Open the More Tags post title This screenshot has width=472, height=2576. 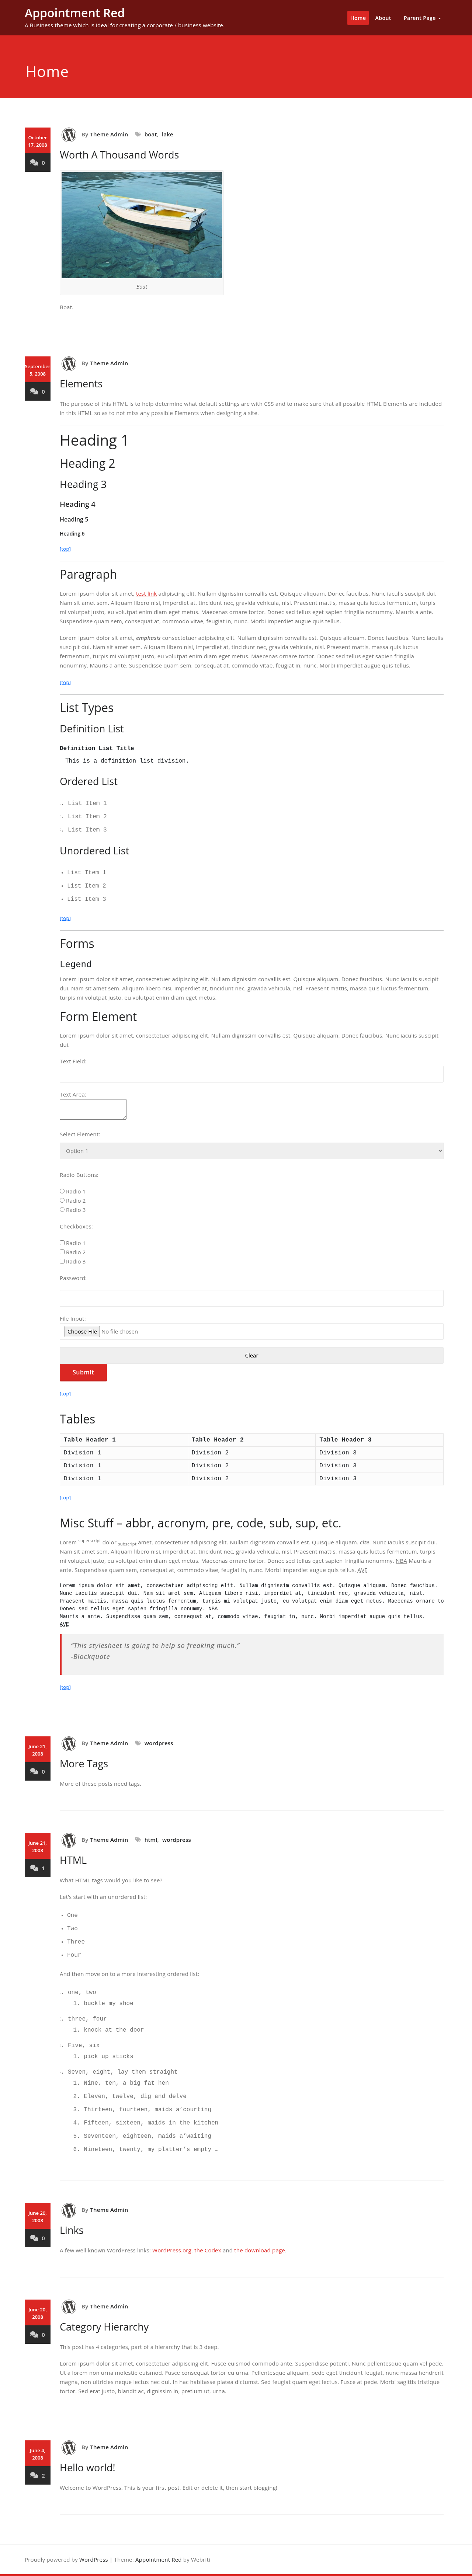84,1764
